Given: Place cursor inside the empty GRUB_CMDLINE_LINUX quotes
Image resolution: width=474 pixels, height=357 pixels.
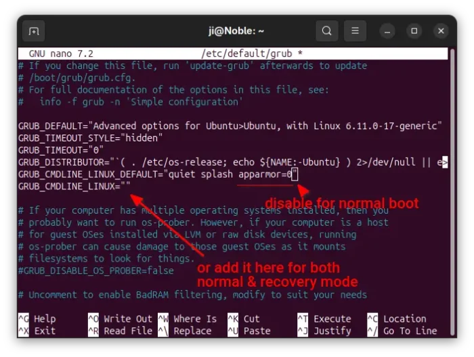Looking at the screenshot, I should click(x=125, y=187).
